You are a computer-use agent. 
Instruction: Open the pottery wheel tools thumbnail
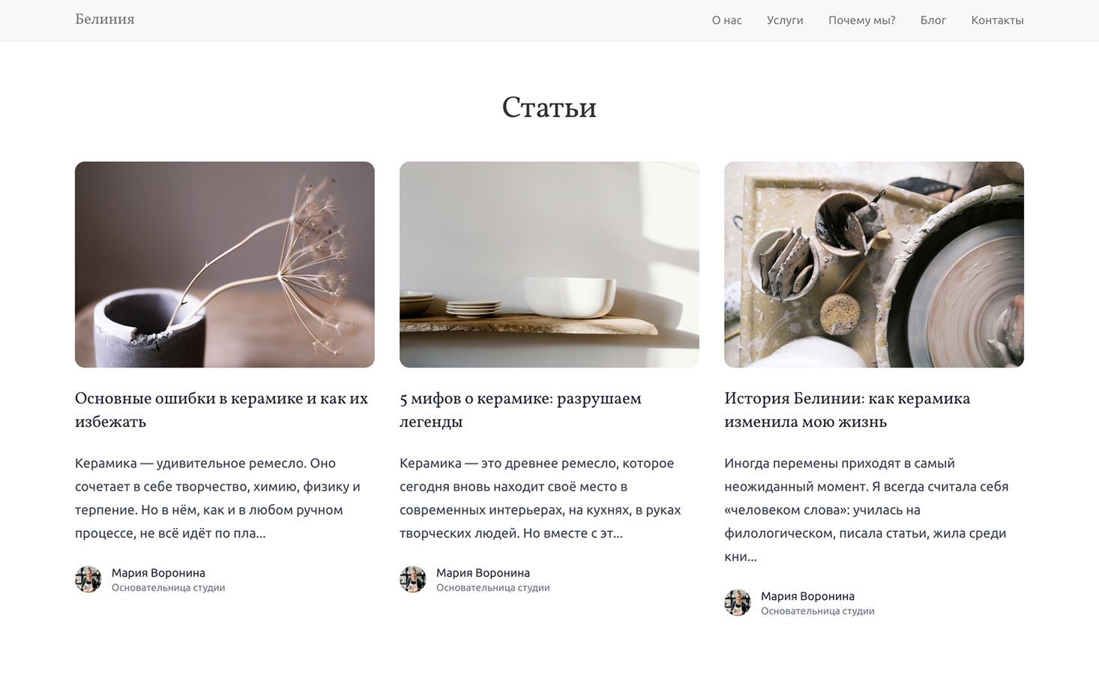[874, 265]
